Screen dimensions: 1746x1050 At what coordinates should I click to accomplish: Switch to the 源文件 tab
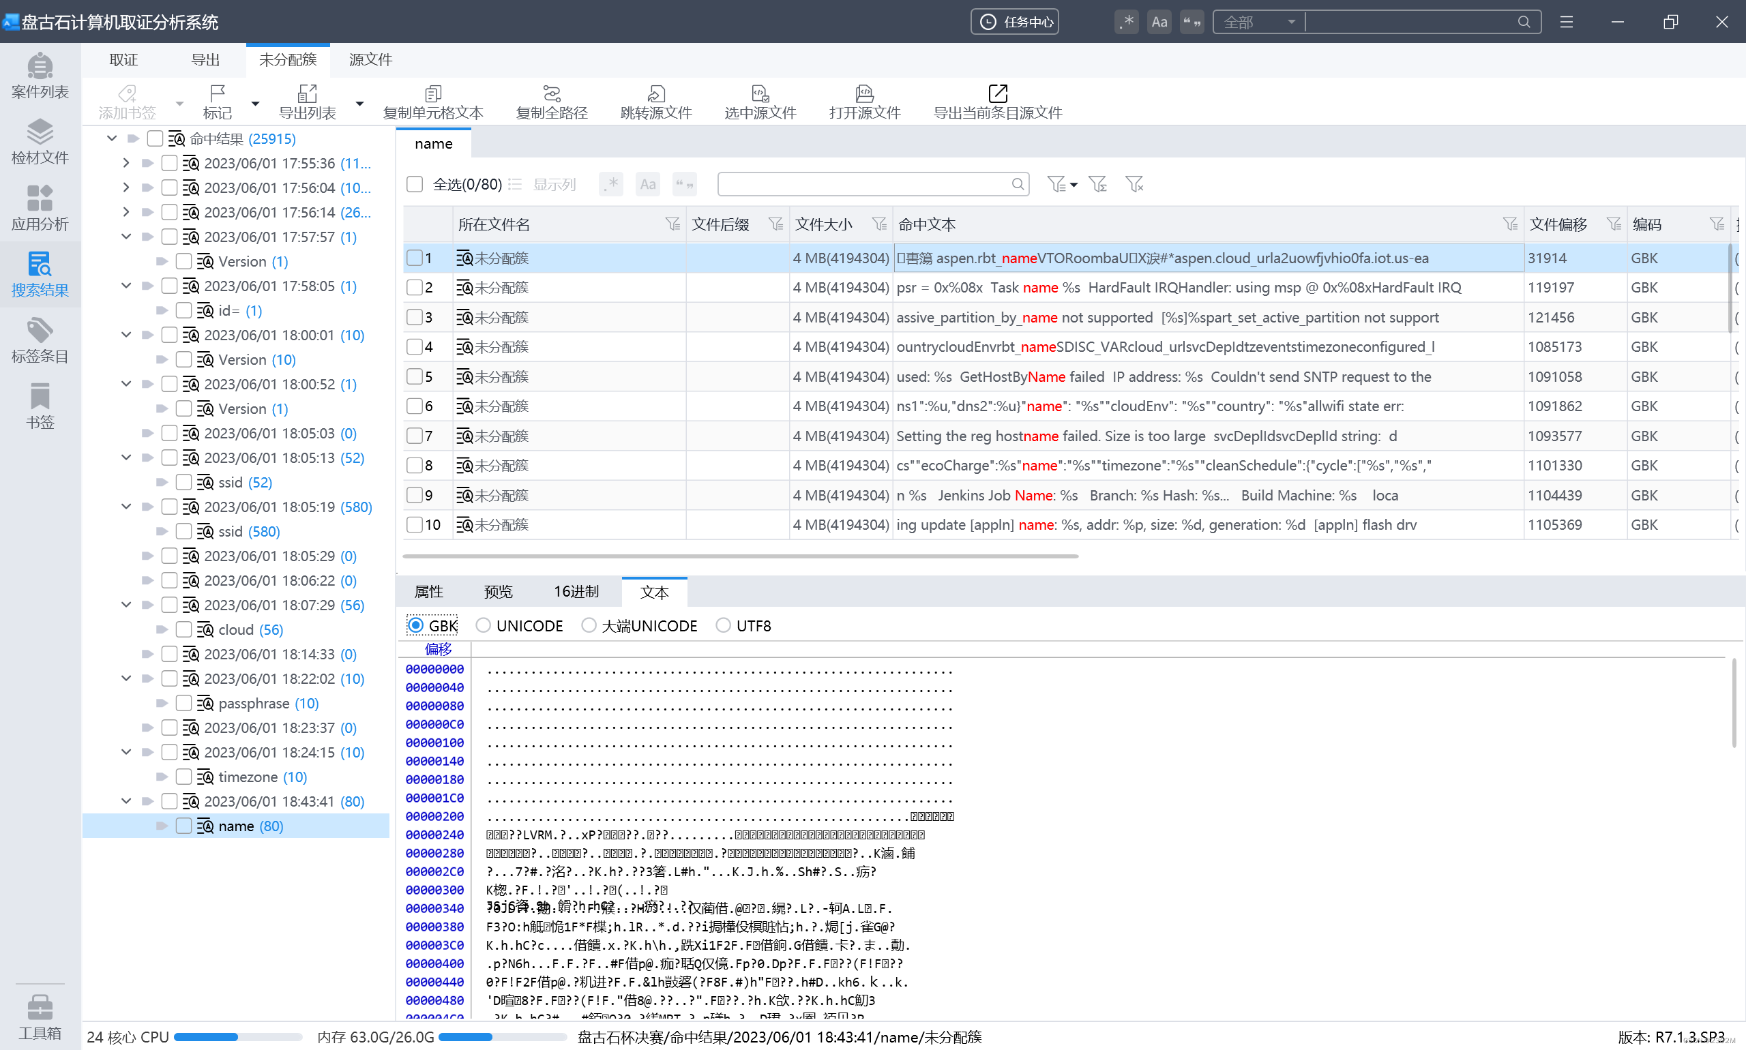pos(370,60)
